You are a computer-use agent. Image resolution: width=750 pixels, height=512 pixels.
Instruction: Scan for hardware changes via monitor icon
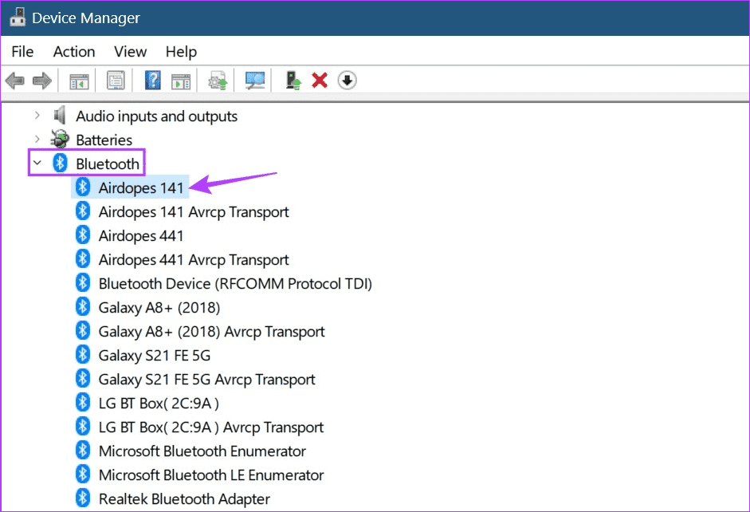pos(255,81)
